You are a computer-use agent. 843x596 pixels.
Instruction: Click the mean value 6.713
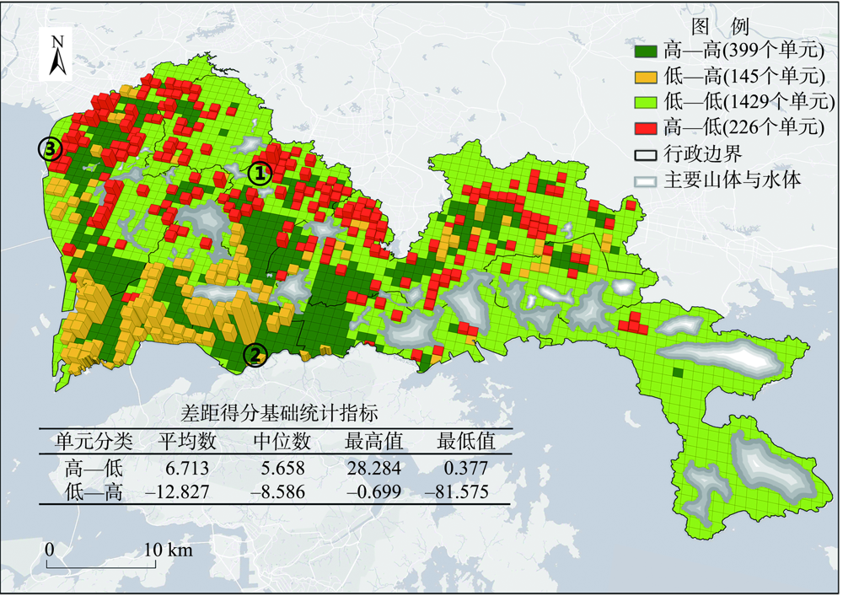point(187,469)
